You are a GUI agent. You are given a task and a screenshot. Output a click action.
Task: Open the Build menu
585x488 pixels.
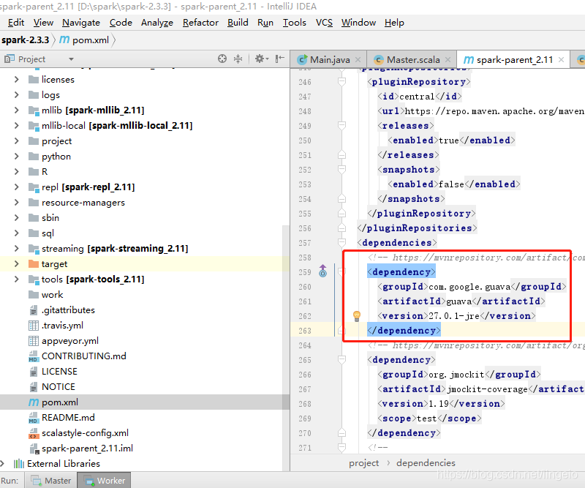[238, 23]
